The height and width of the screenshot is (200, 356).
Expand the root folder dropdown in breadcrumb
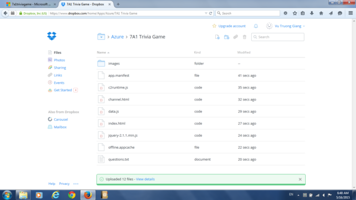pyautogui.click(x=101, y=37)
